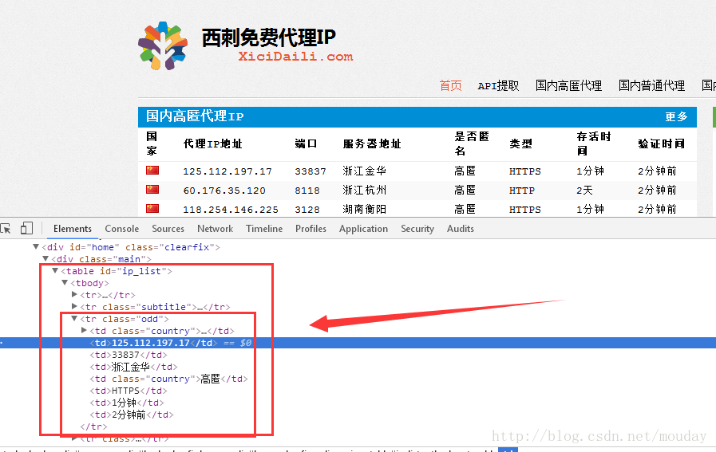Go to 首页 navigation link
This screenshot has width=716, height=452.
450,85
